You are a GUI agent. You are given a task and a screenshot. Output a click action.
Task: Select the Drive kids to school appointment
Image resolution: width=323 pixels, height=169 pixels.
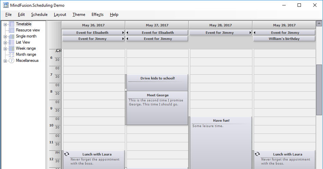pyautogui.click(x=157, y=83)
